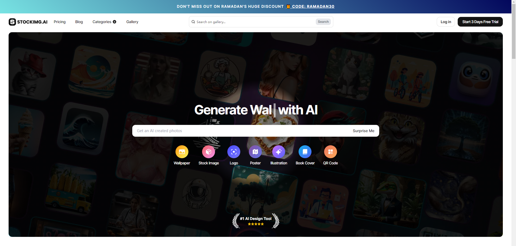Select the QR Code icon
This screenshot has height=246, width=516.
tap(331, 152)
